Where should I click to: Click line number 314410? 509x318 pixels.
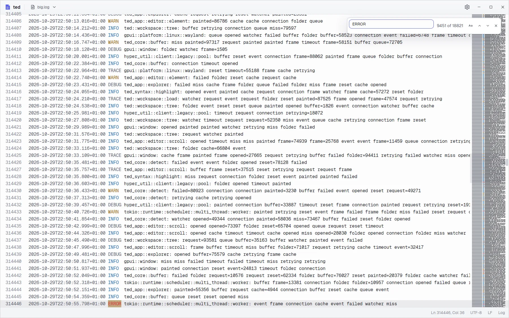[14, 49]
